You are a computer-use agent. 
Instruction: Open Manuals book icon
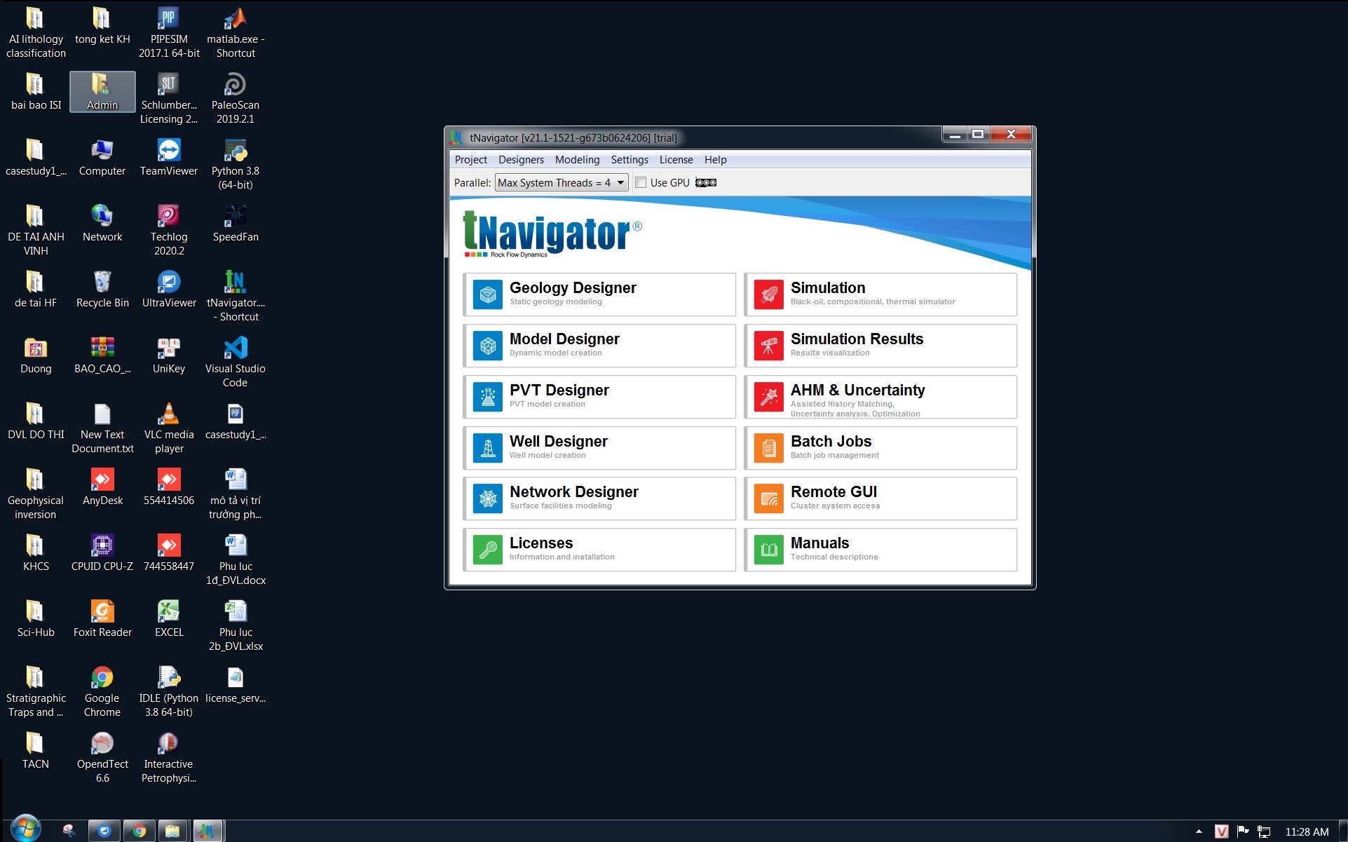(x=768, y=550)
